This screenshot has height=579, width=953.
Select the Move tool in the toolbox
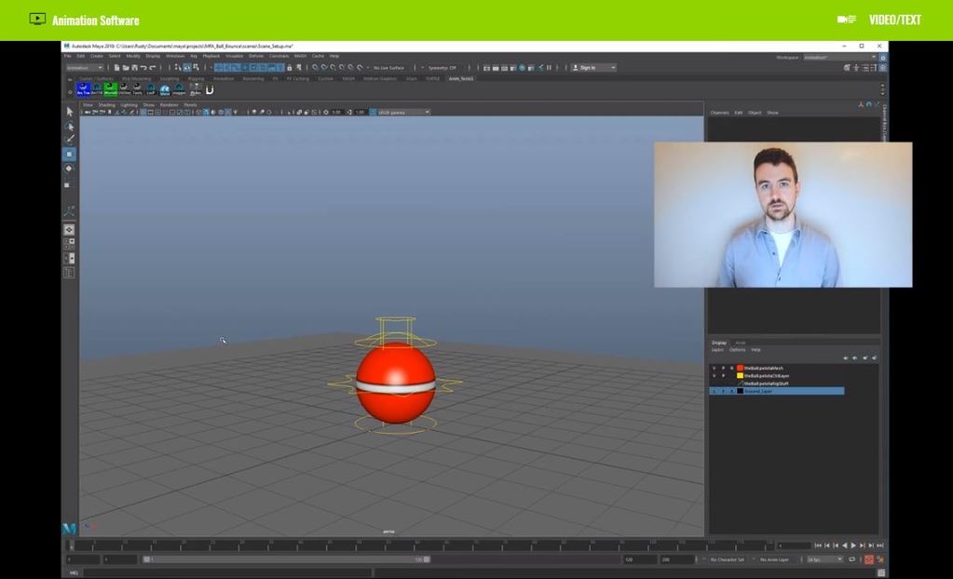pos(68,154)
